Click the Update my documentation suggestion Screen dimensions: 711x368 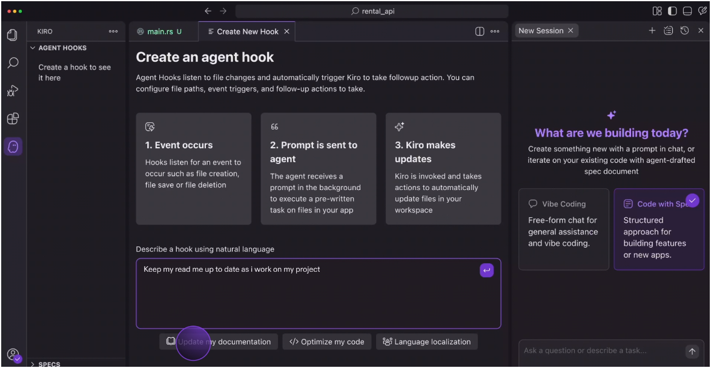coord(218,342)
